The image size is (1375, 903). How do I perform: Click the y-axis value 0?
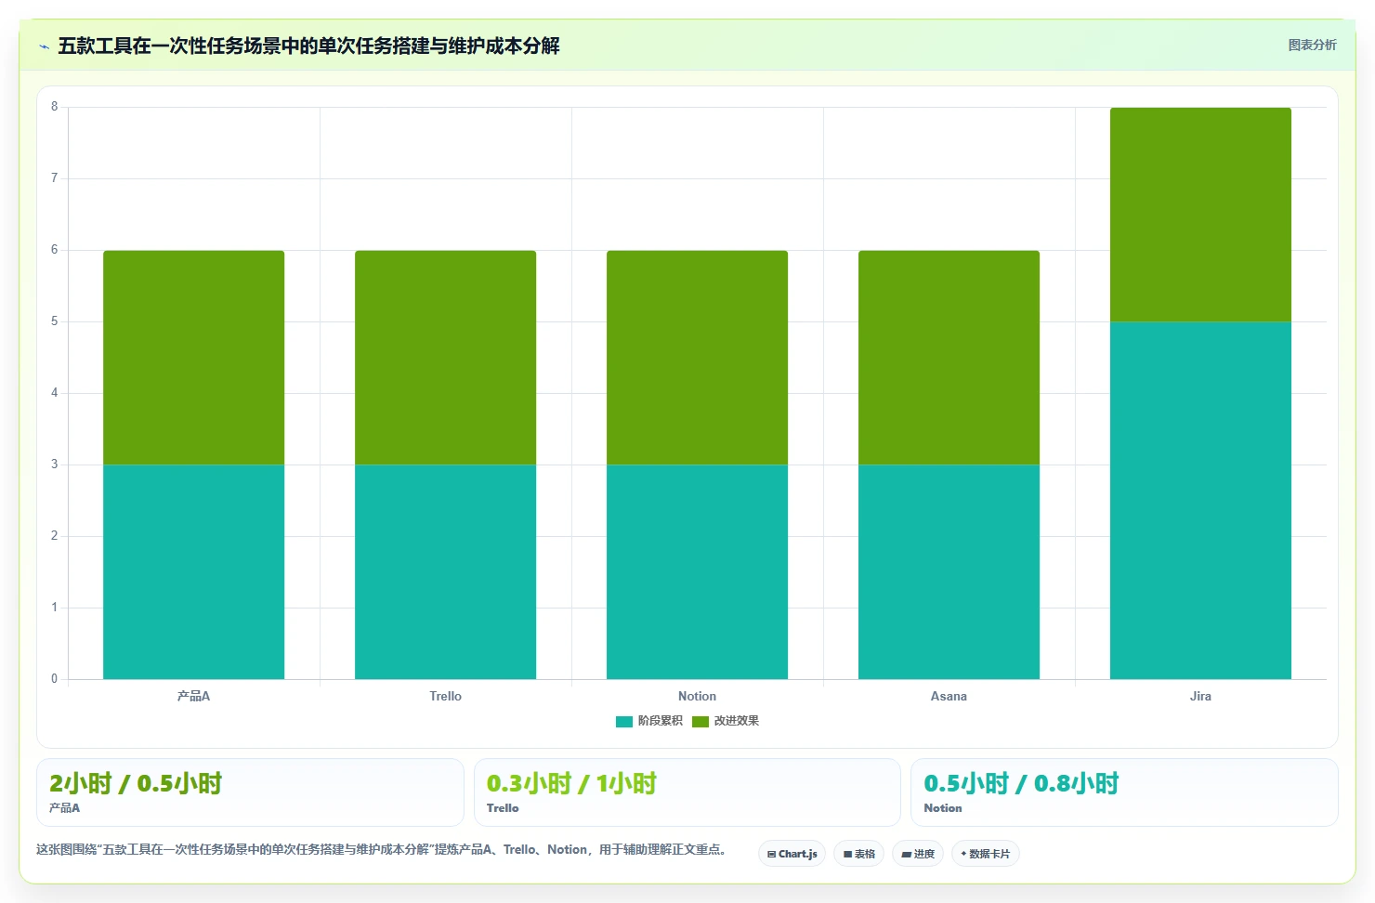click(54, 679)
